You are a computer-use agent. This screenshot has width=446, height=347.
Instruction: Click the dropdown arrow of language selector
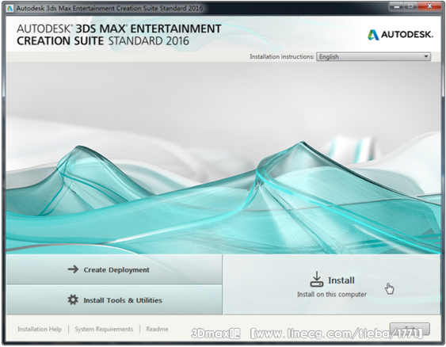tap(426, 56)
